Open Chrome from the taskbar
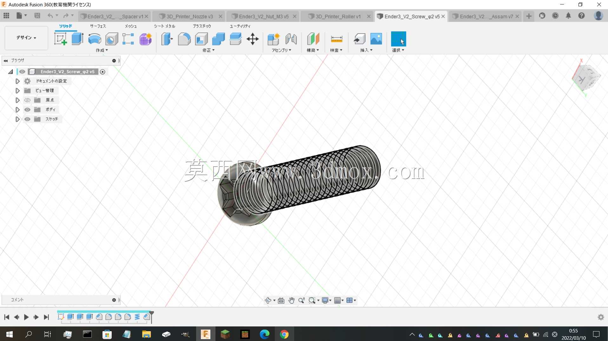The width and height of the screenshot is (608, 341). 284,334
